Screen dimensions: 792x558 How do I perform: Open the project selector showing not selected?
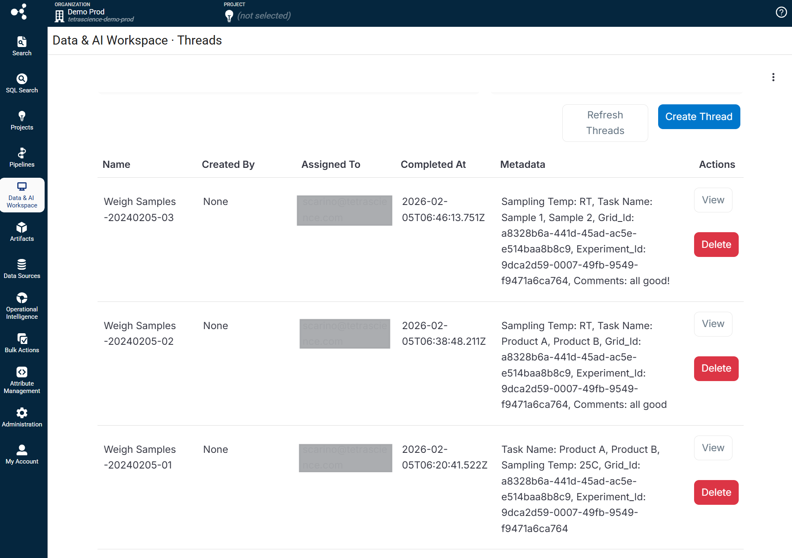[x=257, y=13]
